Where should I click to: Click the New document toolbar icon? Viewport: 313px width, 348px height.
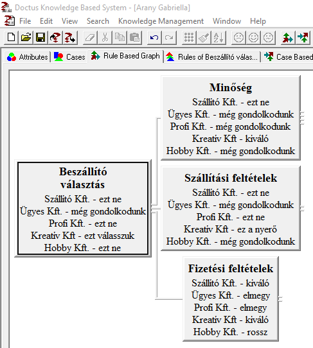12,37
